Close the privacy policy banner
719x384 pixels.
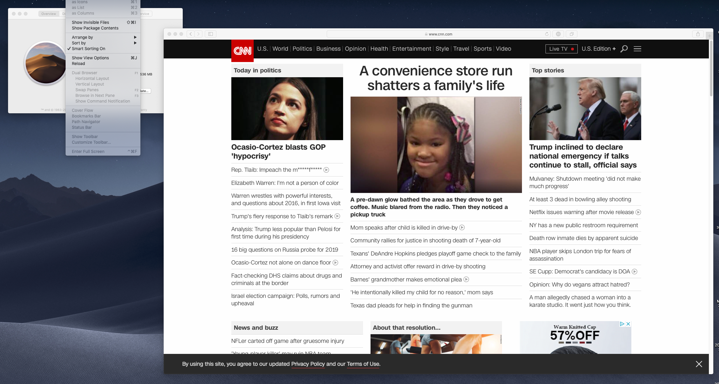[699, 364]
